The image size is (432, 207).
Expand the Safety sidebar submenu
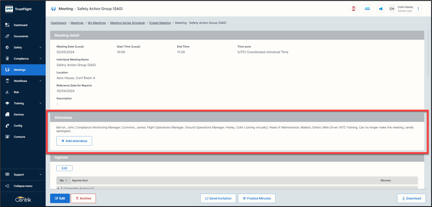(x=40, y=48)
